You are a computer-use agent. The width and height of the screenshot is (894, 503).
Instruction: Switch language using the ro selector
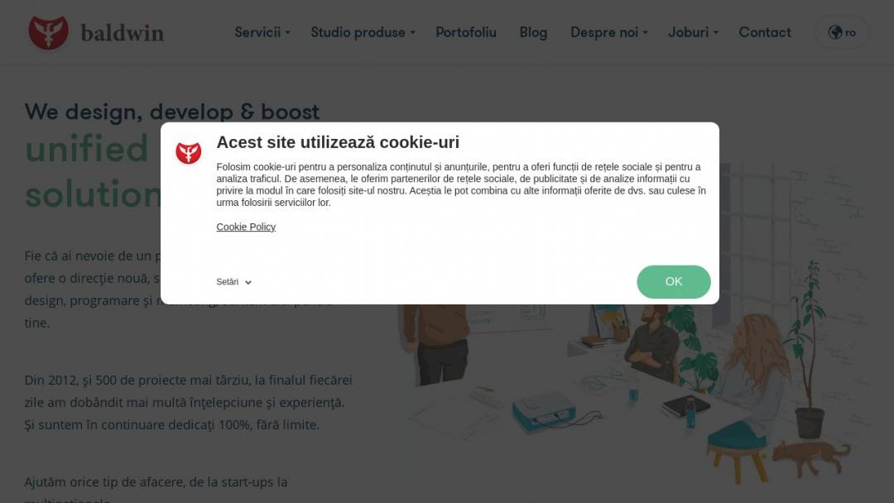[842, 32]
